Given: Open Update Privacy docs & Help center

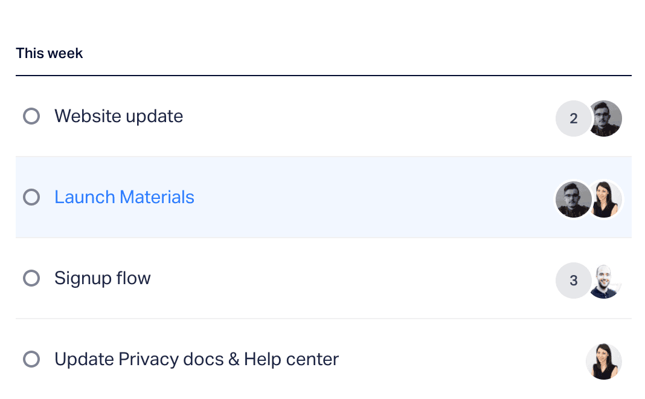Looking at the screenshot, I should (197, 360).
